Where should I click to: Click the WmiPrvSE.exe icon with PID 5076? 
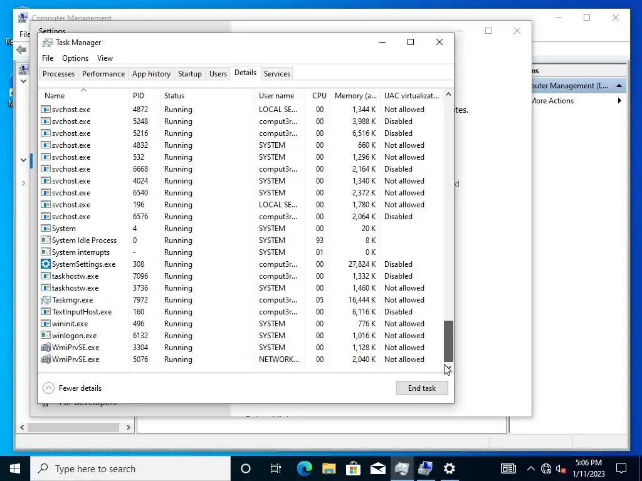(x=45, y=359)
